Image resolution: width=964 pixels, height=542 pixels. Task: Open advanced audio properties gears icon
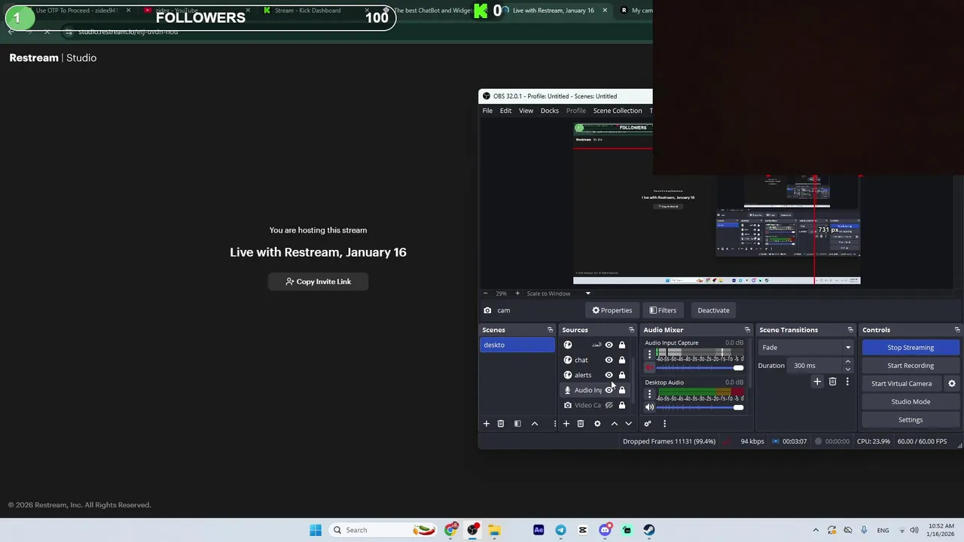(648, 424)
